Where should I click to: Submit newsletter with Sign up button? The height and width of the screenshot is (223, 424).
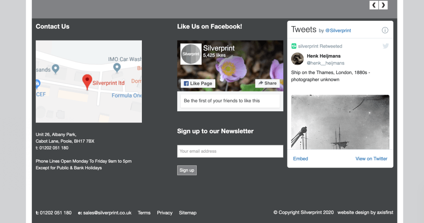(x=187, y=170)
